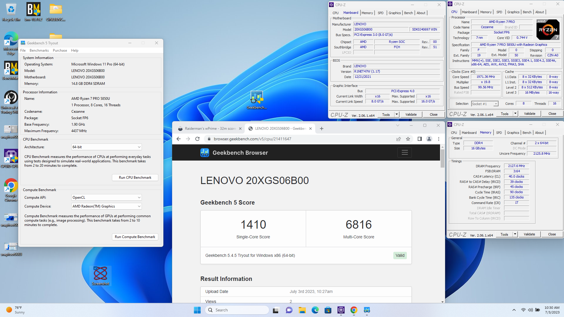Open the first snapshot file on desktop
564x317 pixels.
pos(11,131)
